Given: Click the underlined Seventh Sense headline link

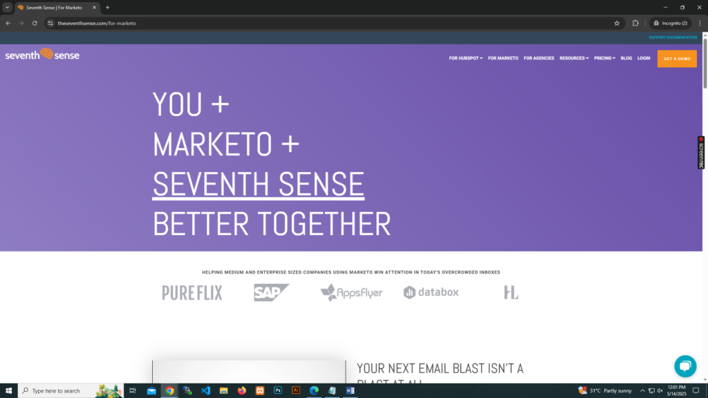Looking at the screenshot, I should pyautogui.click(x=259, y=184).
